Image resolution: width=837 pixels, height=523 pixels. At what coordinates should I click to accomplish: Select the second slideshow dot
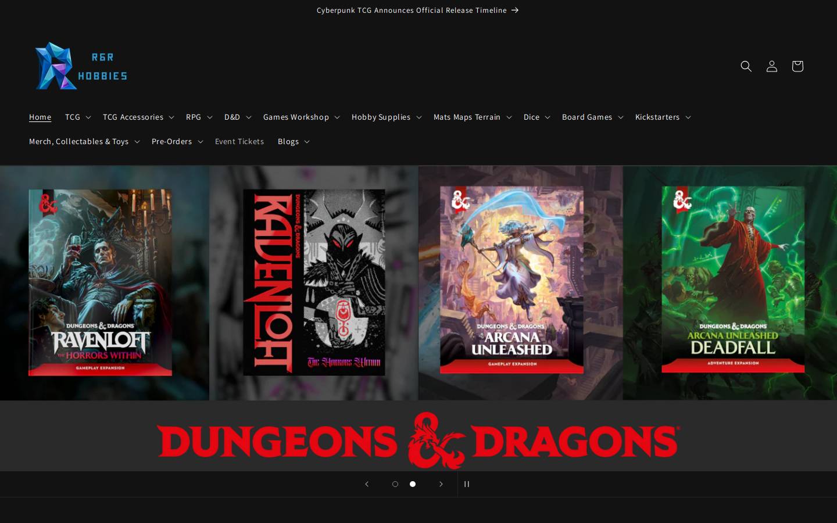point(413,484)
